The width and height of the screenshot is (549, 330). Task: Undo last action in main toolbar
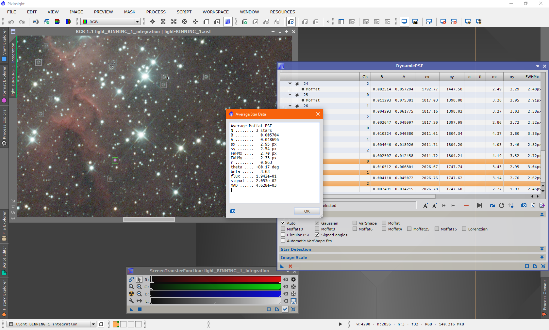(11, 22)
